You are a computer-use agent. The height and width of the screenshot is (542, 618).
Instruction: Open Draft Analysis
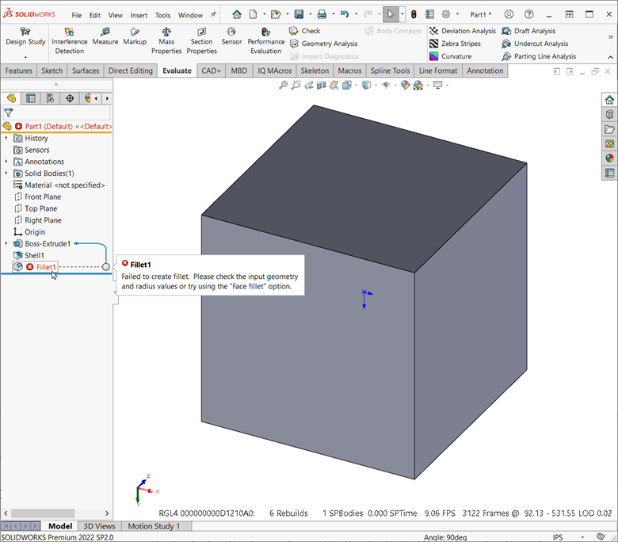click(528, 31)
